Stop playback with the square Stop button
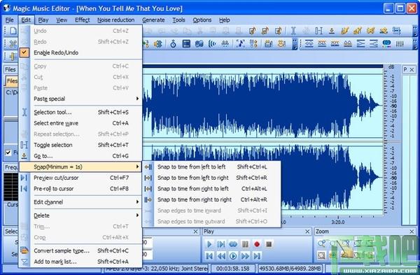 [x=269, y=244]
